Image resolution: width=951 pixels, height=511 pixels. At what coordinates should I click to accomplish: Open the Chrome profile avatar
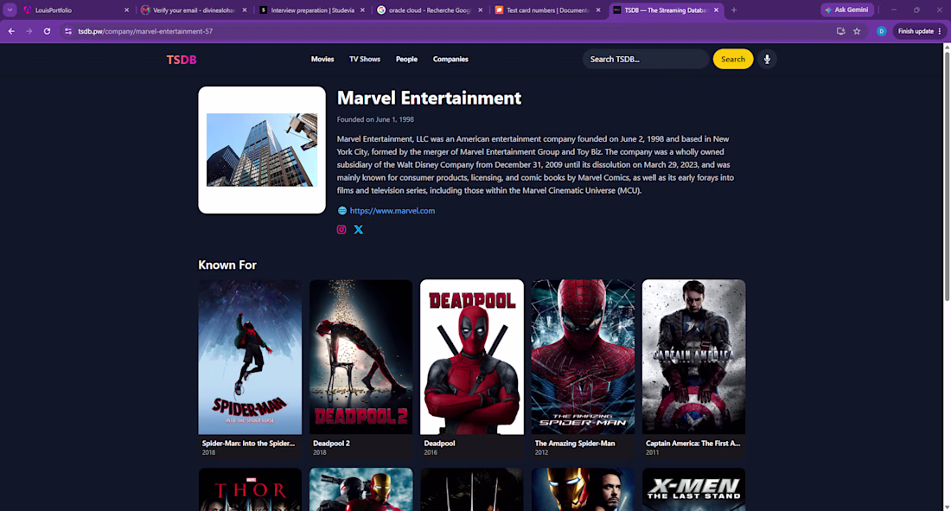pyautogui.click(x=881, y=31)
